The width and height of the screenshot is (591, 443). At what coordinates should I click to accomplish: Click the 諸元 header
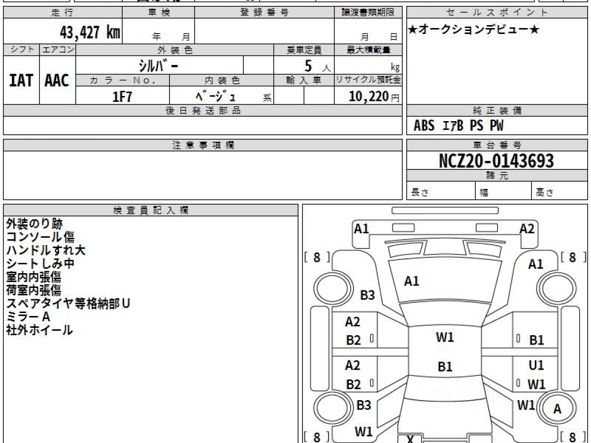point(497,176)
